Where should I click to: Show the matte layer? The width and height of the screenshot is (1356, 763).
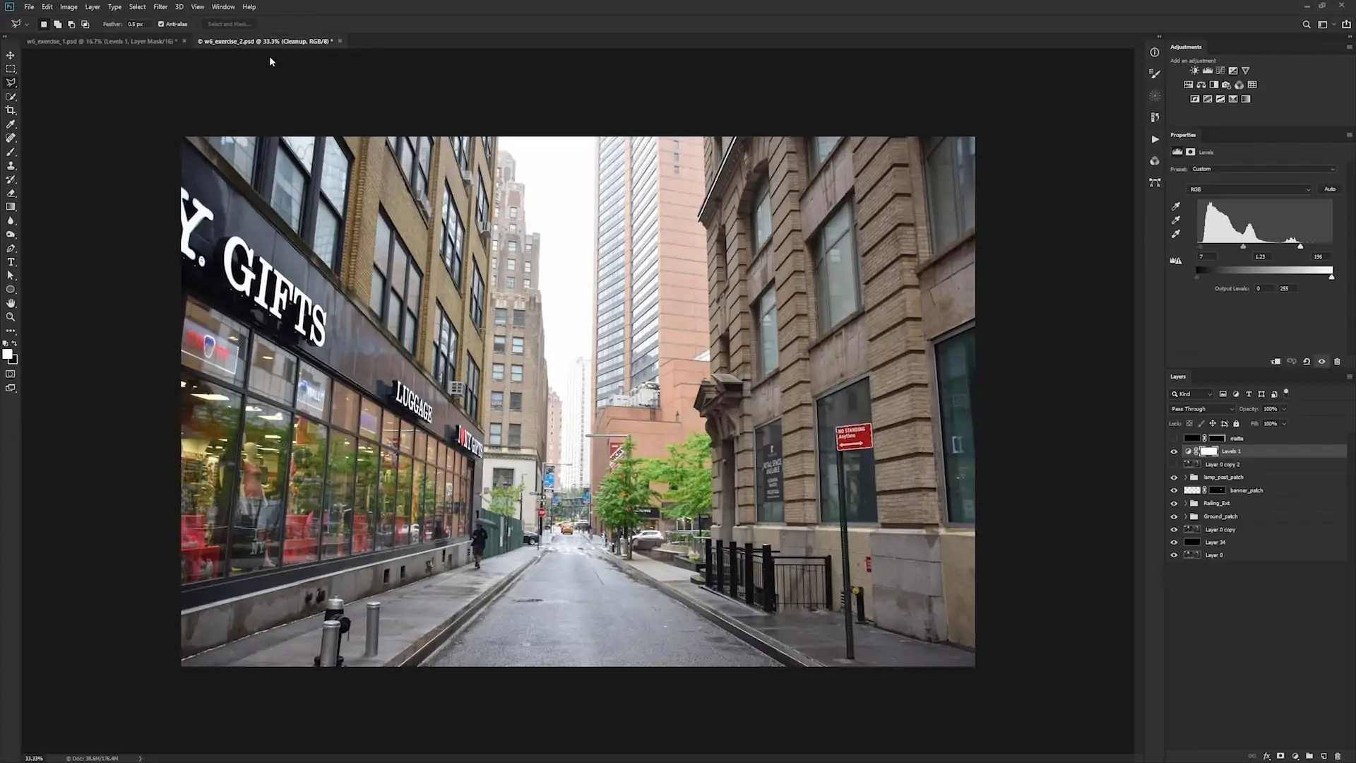pos(1174,439)
